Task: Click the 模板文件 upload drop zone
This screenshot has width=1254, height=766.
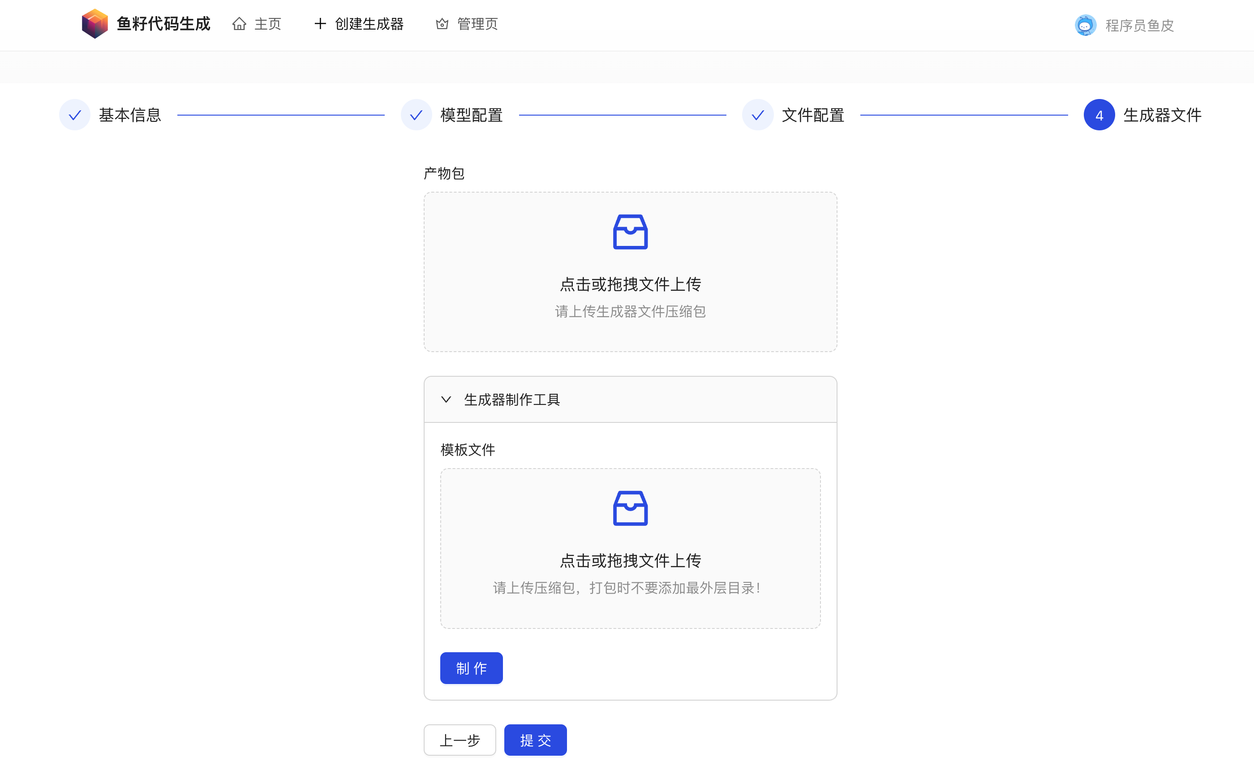Action: point(630,550)
